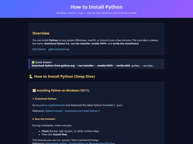Follow the python.org/downloads link
Viewport: 193px width, 144px height.
[52, 105]
